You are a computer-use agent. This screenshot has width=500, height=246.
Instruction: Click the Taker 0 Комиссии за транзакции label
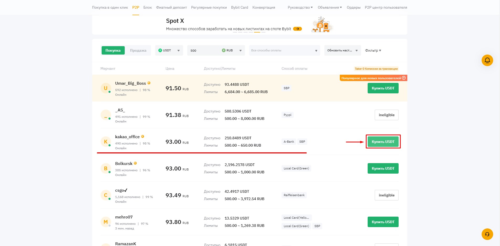(x=376, y=69)
